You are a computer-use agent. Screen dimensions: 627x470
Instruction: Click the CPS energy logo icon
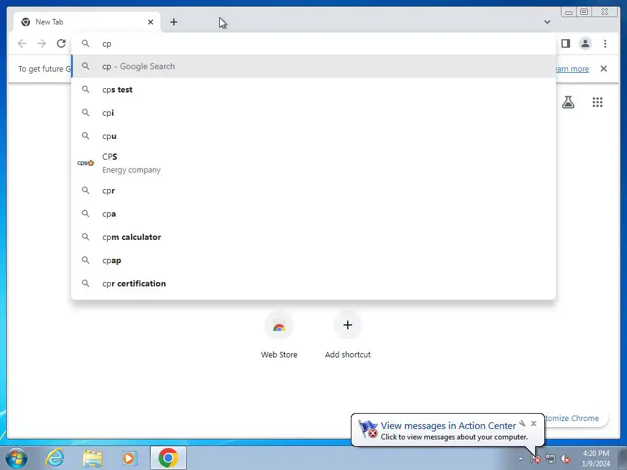click(x=86, y=163)
